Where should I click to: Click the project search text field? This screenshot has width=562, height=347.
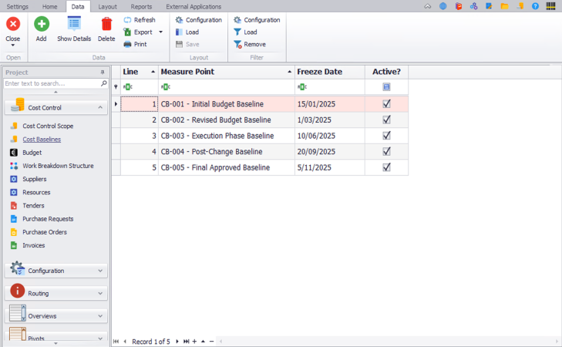coord(51,83)
